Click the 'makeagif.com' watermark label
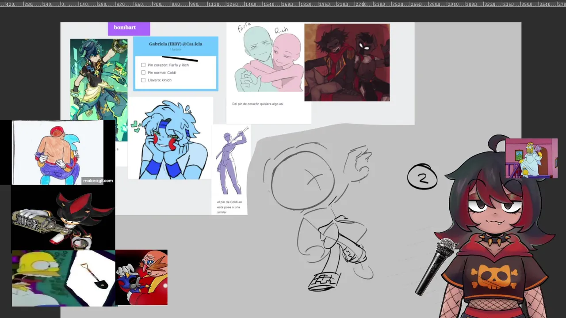 tap(98, 181)
